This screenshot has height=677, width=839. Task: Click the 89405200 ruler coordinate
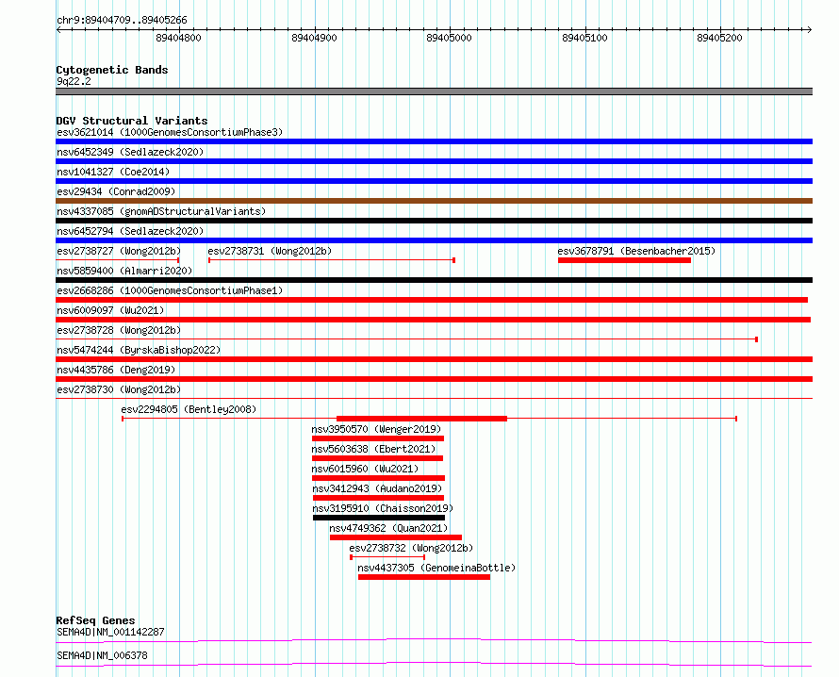pos(719,38)
